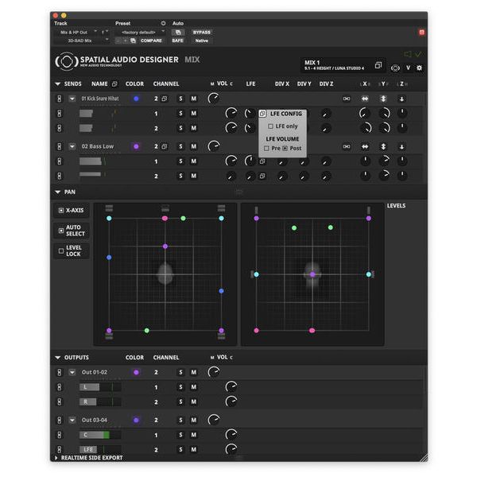Screen dimensions: 477x477
Task: Adjust the 01 Kick Snare Hihat group volume knob
Action: [x=214, y=99]
